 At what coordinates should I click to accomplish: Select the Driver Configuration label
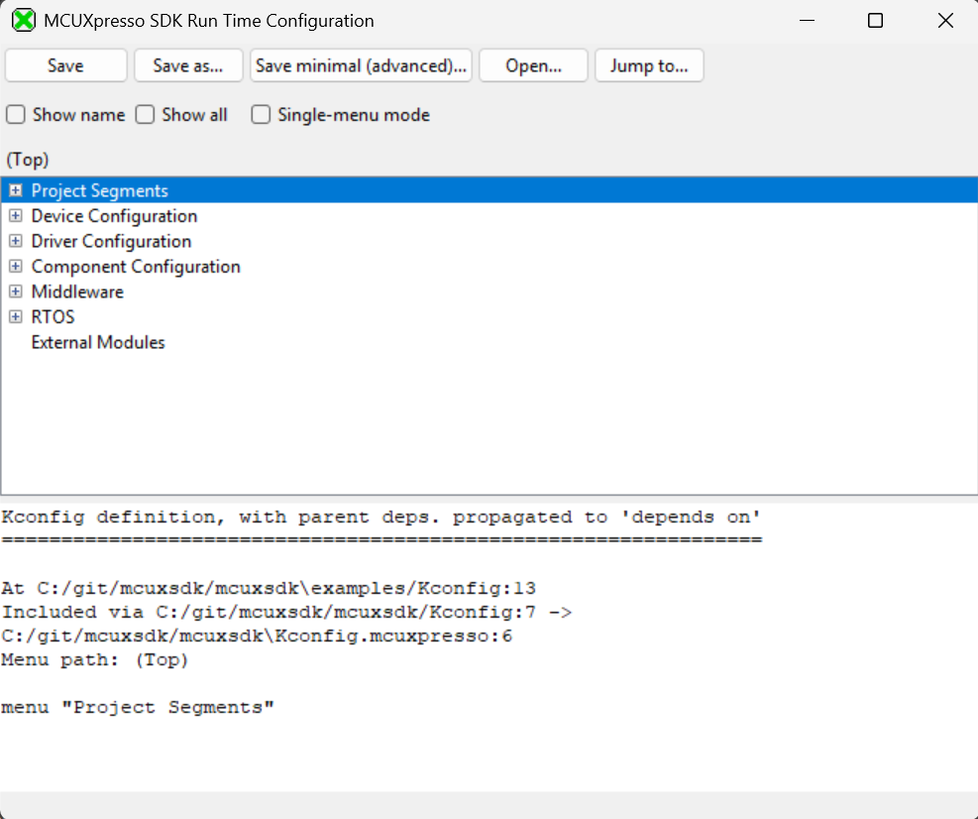(111, 241)
